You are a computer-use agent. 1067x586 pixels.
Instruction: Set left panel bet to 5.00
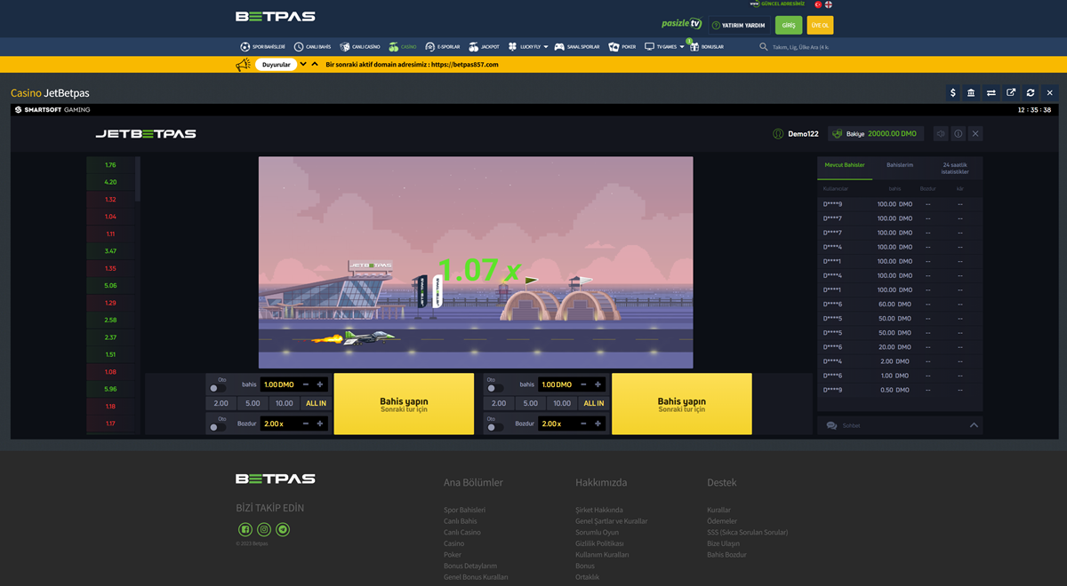(253, 403)
